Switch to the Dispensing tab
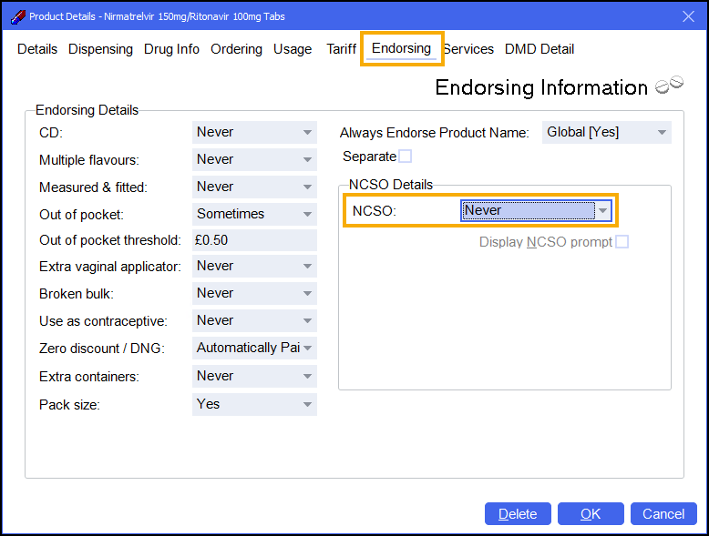The height and width of the screenshot is (536, 709). tap(100, 49)
